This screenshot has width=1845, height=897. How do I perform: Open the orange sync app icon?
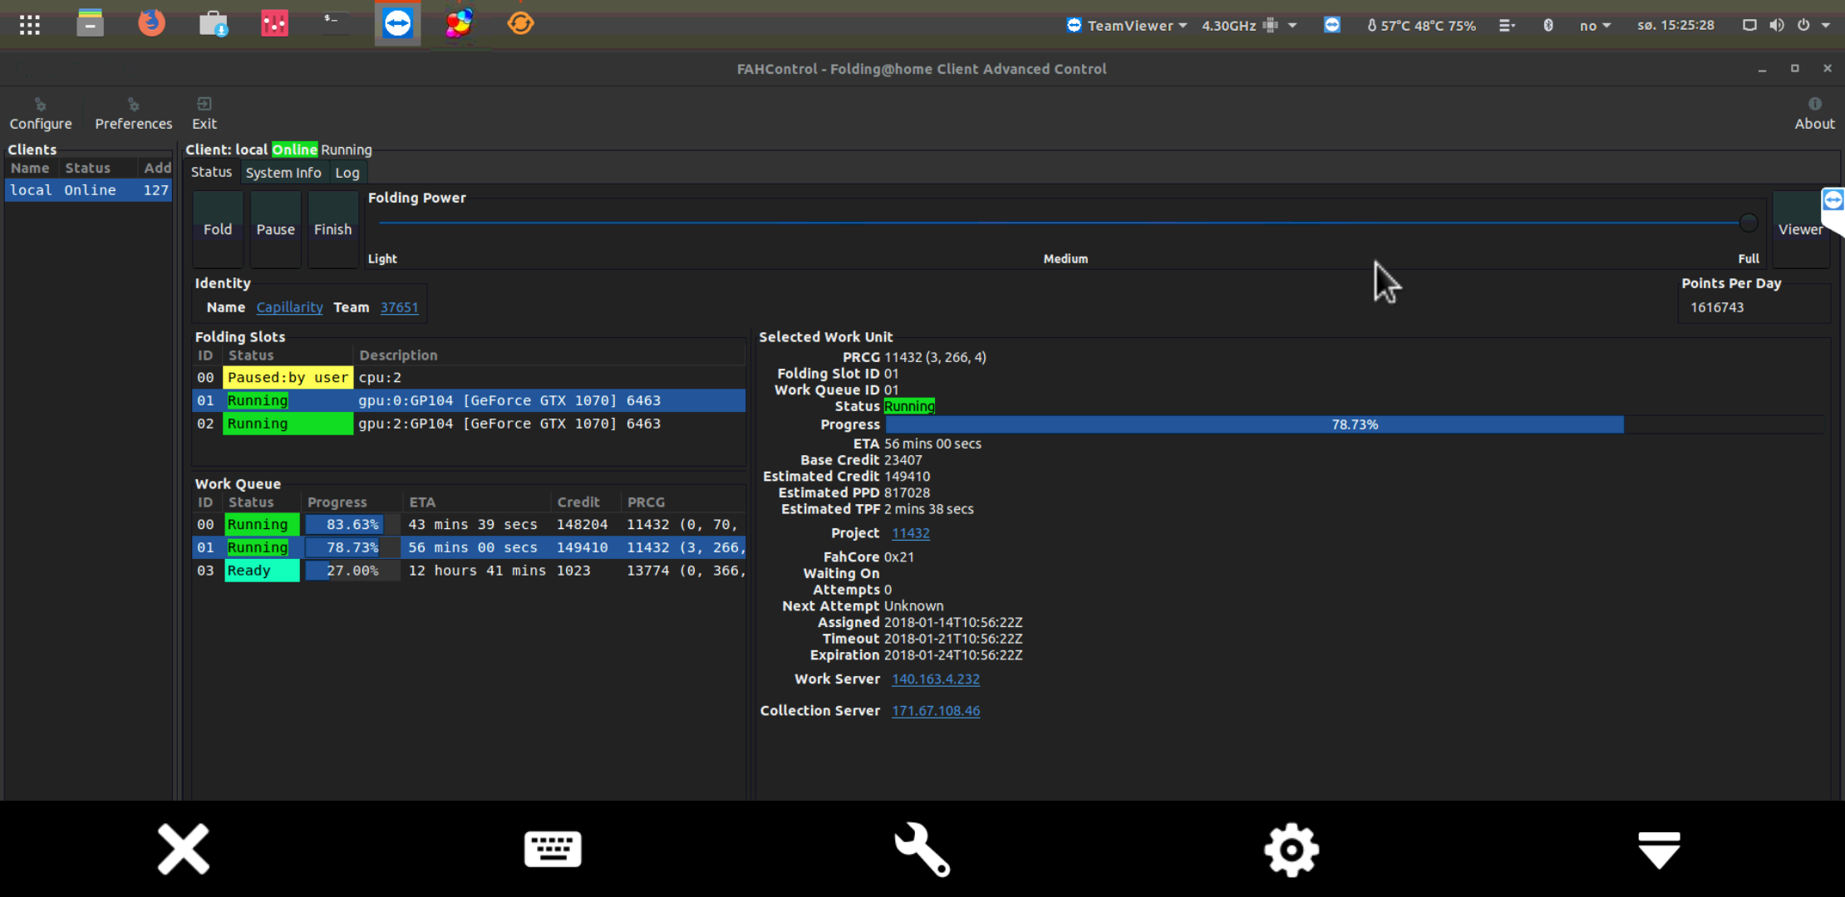520,23
